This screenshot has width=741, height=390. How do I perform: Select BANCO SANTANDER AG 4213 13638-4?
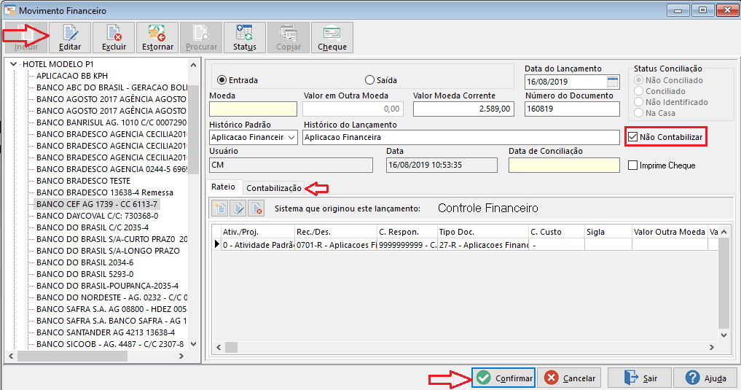106,332
